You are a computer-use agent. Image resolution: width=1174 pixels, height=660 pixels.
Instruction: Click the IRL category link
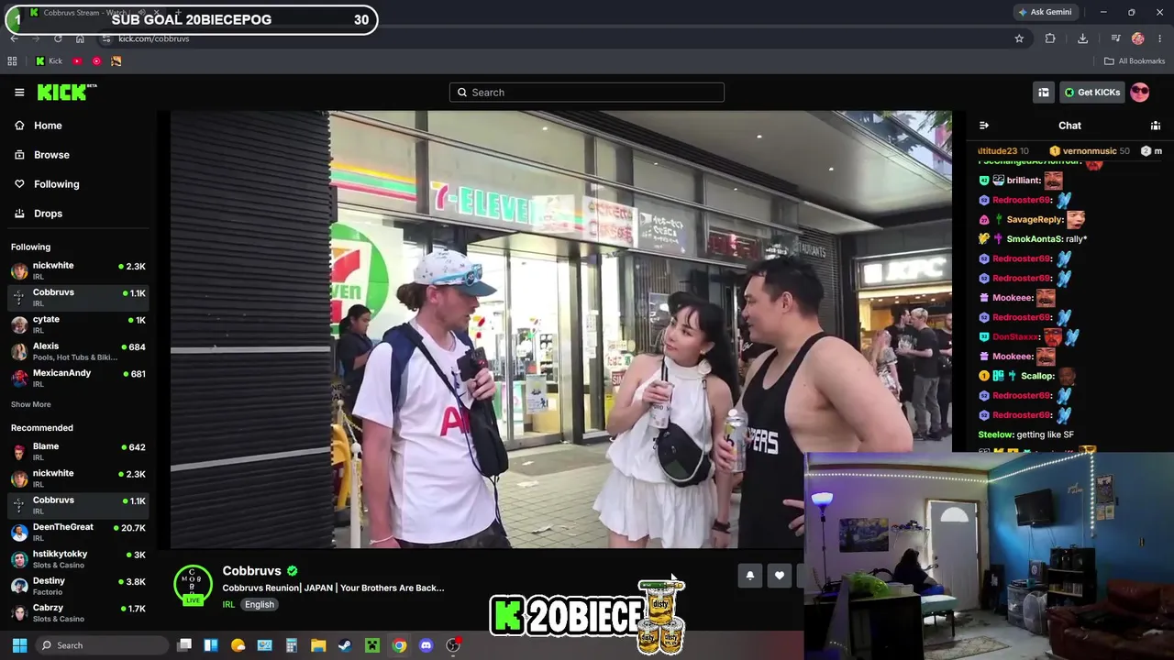point(228,605)
